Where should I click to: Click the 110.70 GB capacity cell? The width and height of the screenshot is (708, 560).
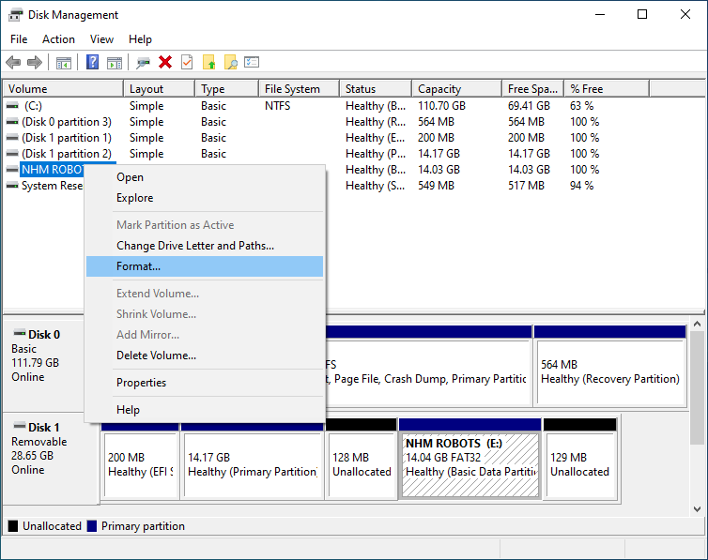tap(441, 106)
